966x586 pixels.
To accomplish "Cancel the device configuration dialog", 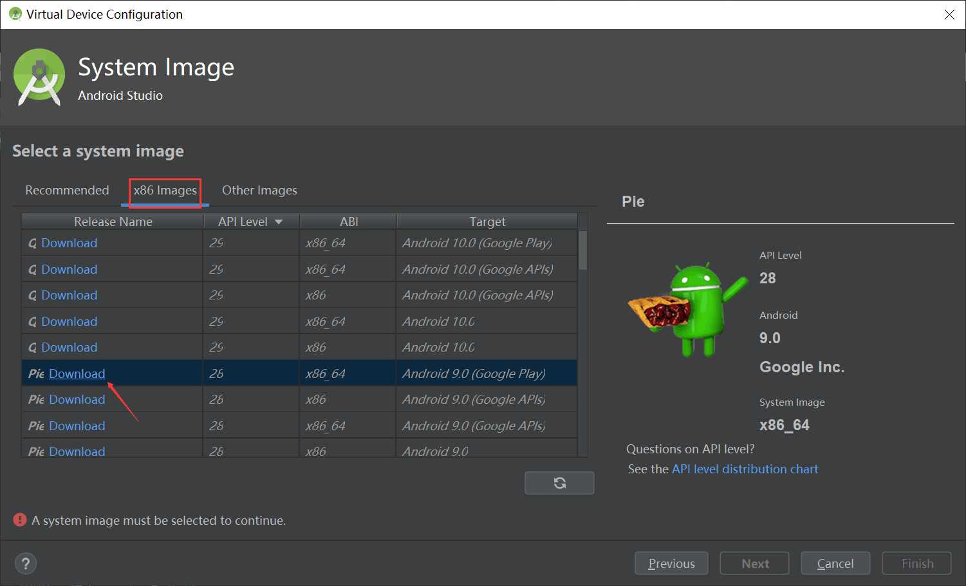I will click(x=835, y=563).
